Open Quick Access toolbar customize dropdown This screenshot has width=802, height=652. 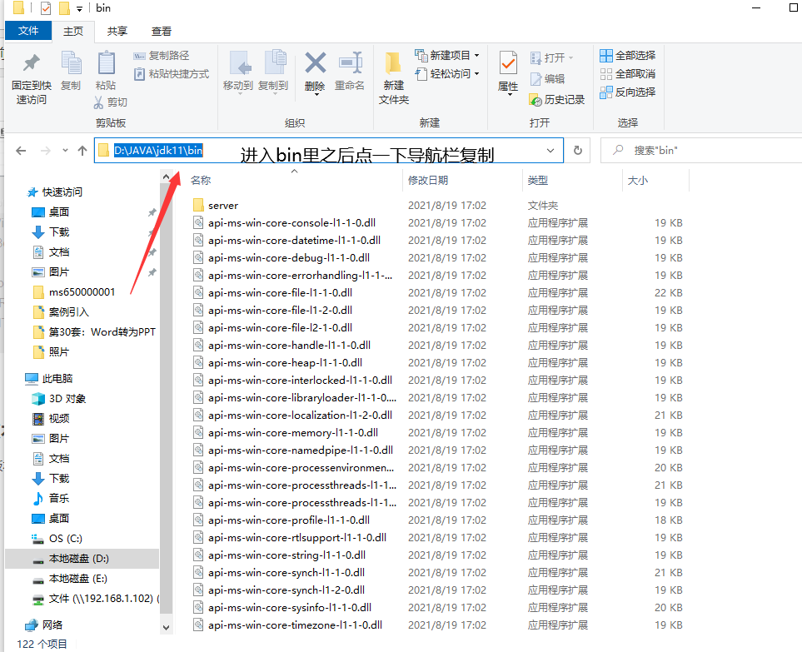79,8
